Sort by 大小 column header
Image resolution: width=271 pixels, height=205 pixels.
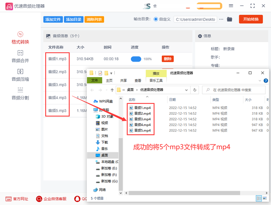(x=248, y=100)
